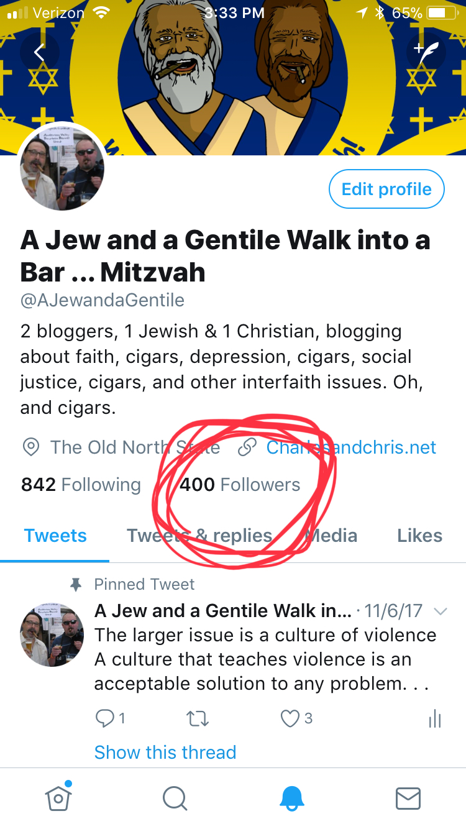Switch to the Tweets tab
This screenshot has width=466, height=829.
[x=55, y=536]
